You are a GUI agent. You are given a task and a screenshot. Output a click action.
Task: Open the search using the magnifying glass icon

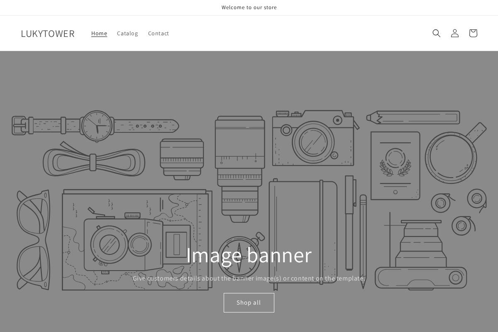[436, 33]
